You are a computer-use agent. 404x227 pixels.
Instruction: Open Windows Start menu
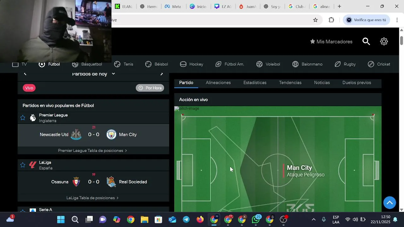pyautogui.click(x=61, y=219)
